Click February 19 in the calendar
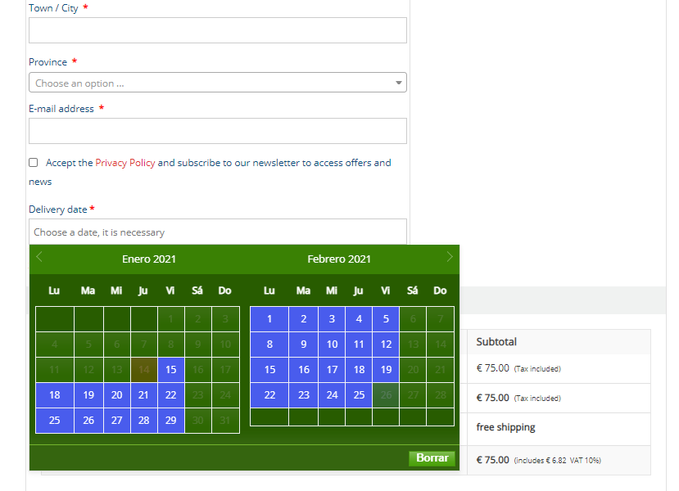This screenshot has height=491, width=679. pyautogui.click(x=386, y=370)
